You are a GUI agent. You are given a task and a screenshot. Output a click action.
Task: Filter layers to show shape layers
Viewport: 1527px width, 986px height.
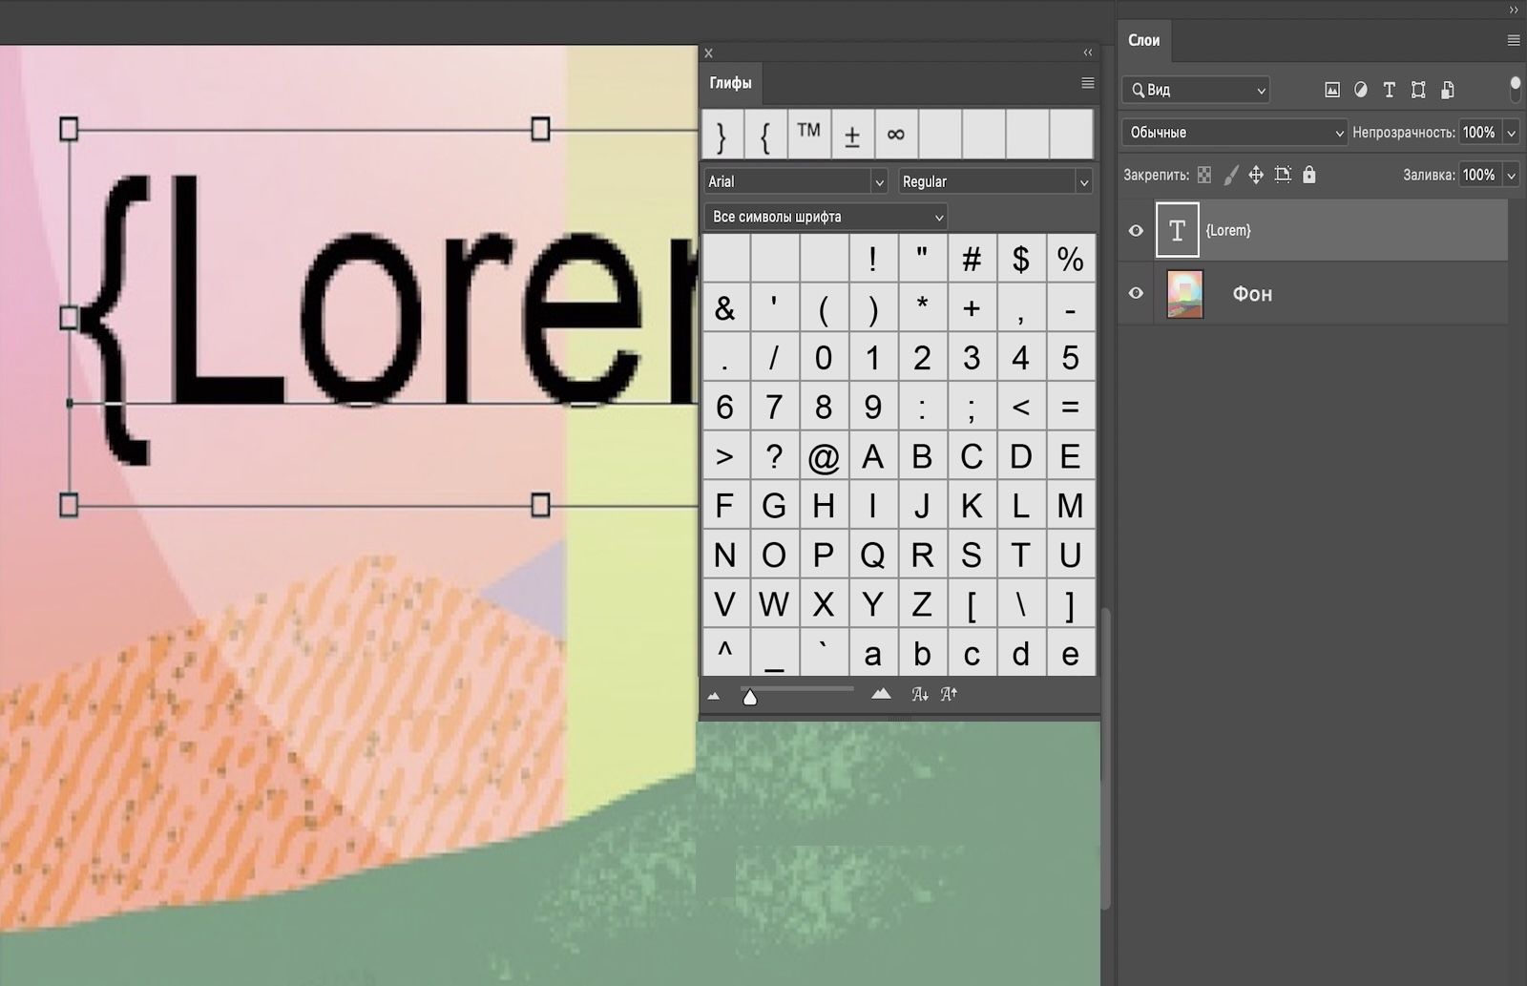click(x=1418, y=90)
